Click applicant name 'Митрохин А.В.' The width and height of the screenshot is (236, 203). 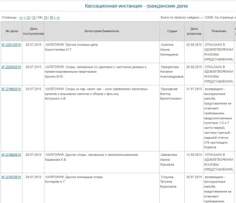(x=56, y=99)
